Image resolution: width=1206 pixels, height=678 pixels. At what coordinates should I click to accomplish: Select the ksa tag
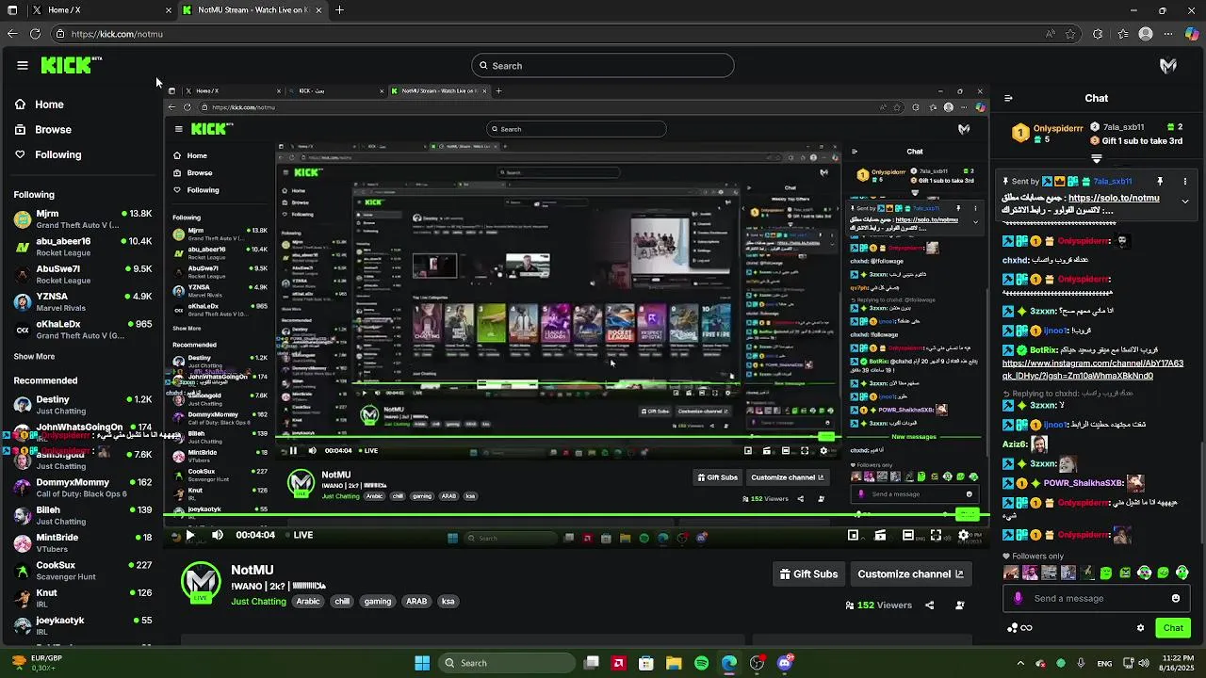point(448,601)
